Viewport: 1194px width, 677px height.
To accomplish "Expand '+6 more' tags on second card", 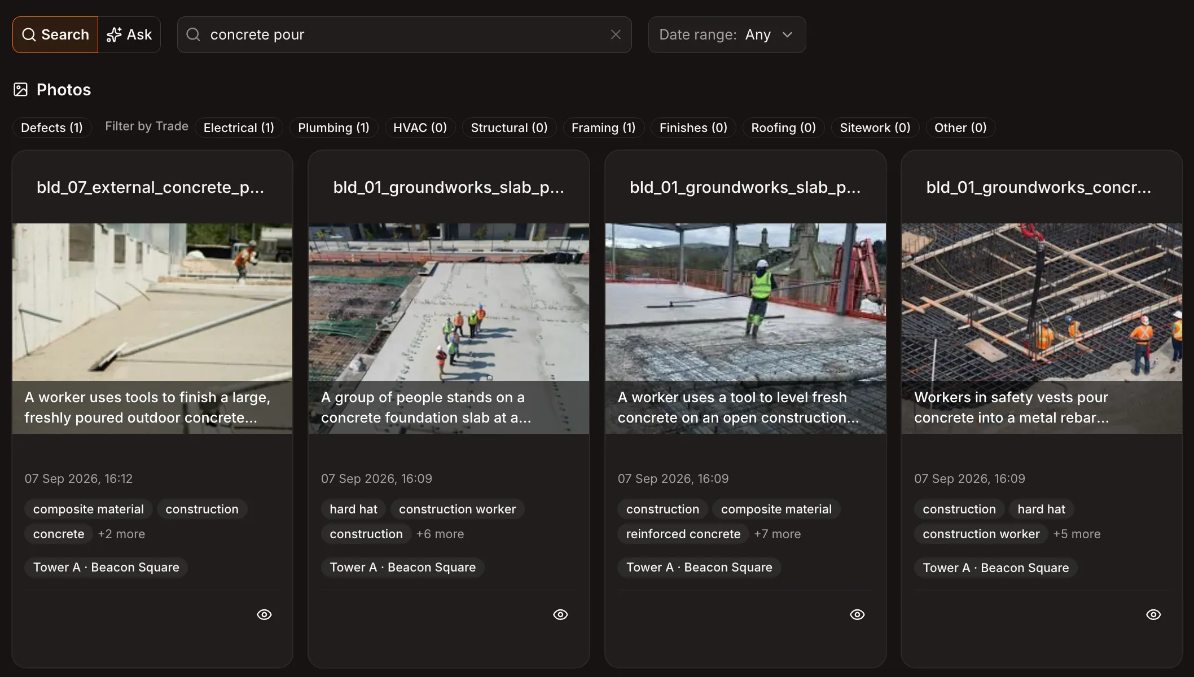I will point(440,534).
